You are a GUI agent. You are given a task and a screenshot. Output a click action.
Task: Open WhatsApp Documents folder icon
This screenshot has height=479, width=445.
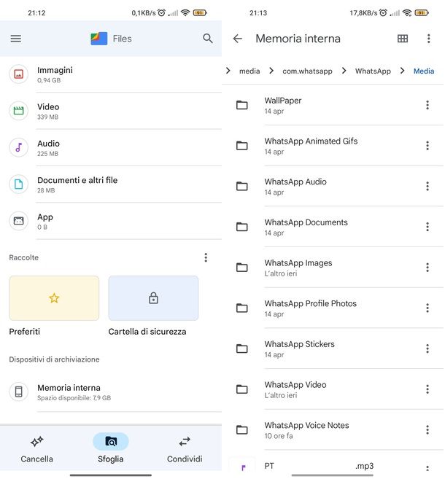[x=242, y=227]
